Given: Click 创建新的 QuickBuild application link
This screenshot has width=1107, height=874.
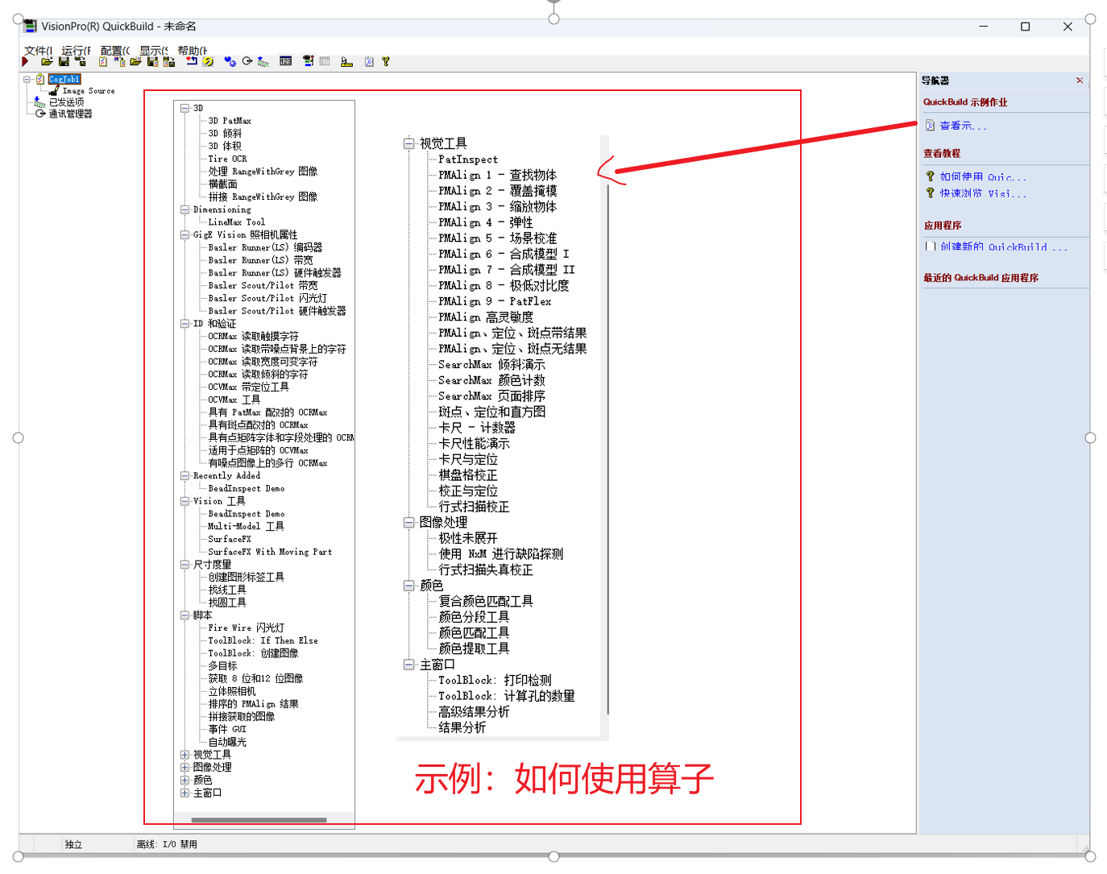Looking at the screenshot, I should 1004,246.
